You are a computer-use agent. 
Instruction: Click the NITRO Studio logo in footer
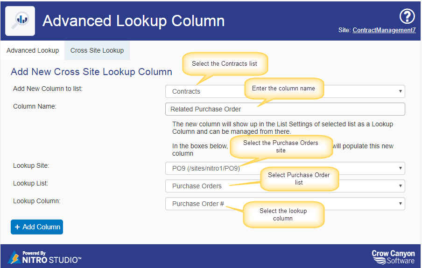pos(44,257)
